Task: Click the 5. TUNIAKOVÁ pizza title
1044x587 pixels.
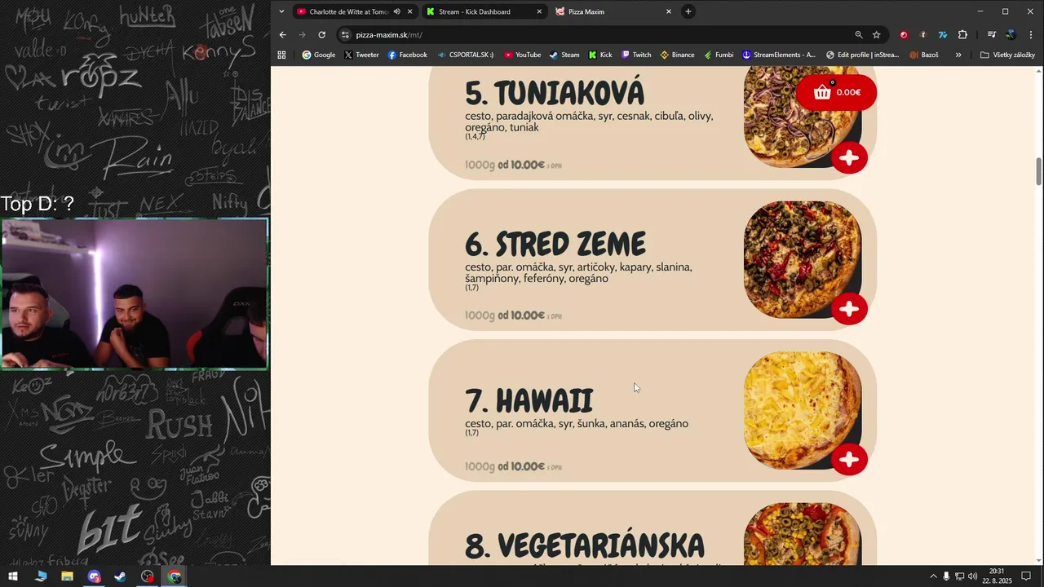Action: point(555,92)
